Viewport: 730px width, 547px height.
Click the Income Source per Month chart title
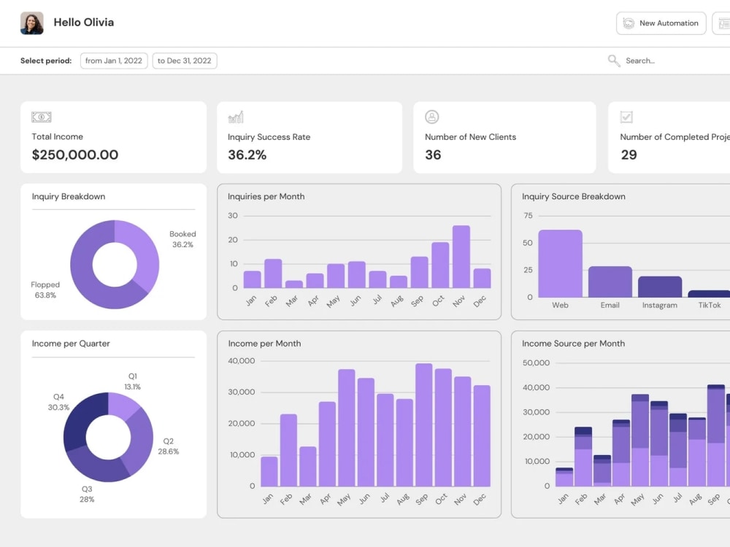click(x=573, y=344)
